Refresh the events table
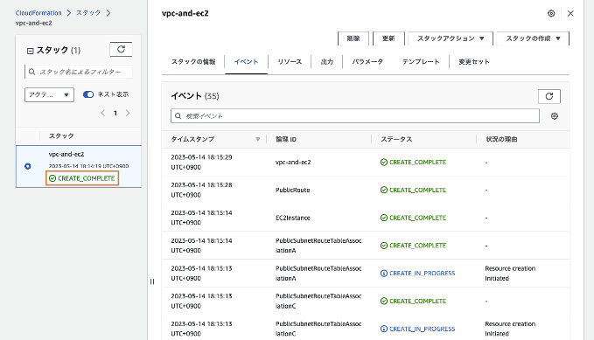Image resolution: width=594 pixels, height=340 pixels. tap(549, 96)
